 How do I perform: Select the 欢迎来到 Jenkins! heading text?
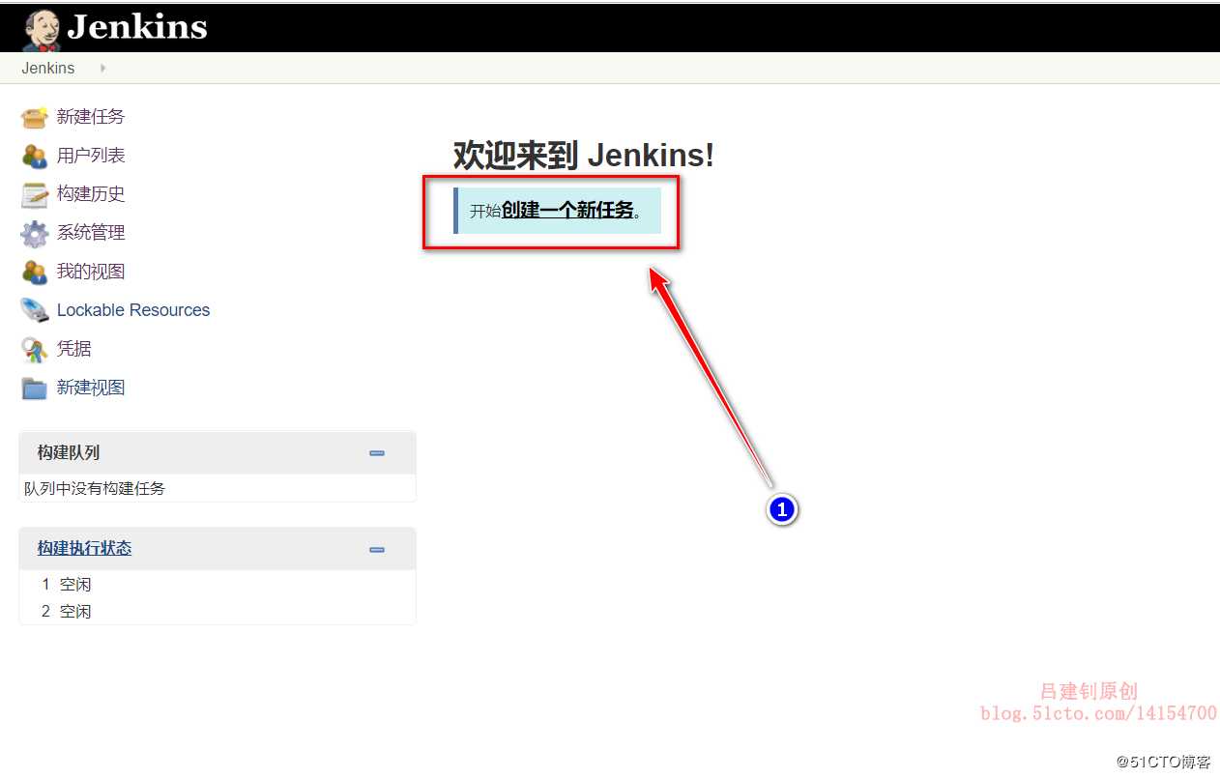click(584, 155)
